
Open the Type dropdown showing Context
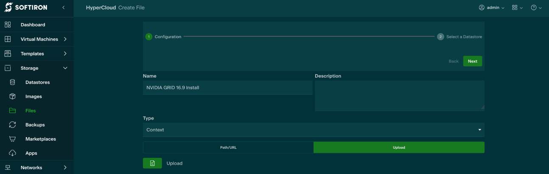pyautogui.click(x=313, y=130)
